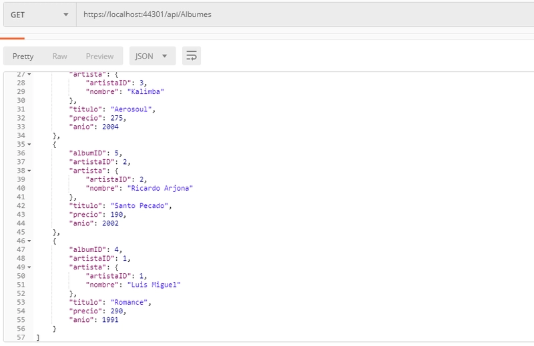Click the albumID value 4
The height and width of the screenshot is (346, 534).
[116, 250]
